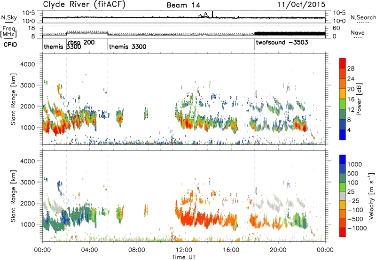Click the '28' Power colorbar tick
The image size is (376, 260).
351,69
